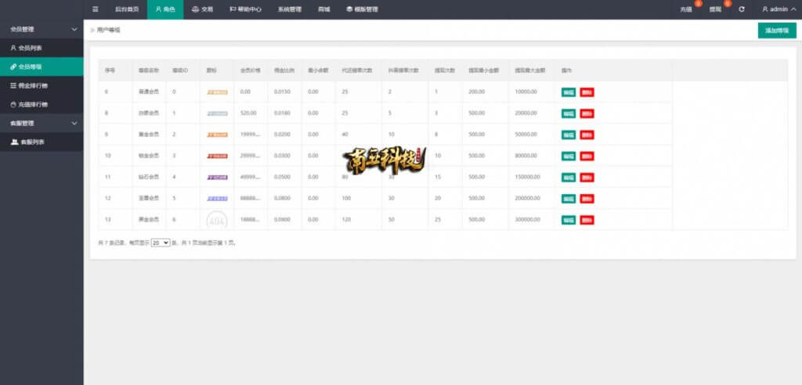Click badge image in level ID 1 row
Screen dimensions: 802x385
(x=218, y=113)
